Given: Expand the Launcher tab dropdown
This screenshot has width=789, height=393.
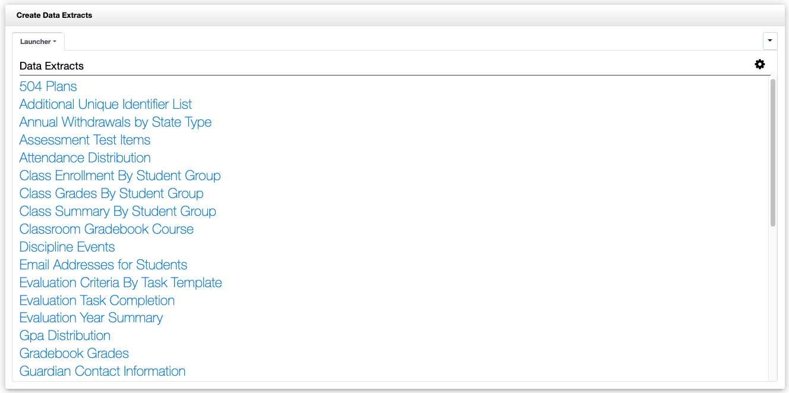Looking at the screenshot, I should pyautogui.click(x=38, y=42).
